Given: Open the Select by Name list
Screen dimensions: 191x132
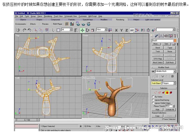Looking at the screenshot, I should coord(76,30).
